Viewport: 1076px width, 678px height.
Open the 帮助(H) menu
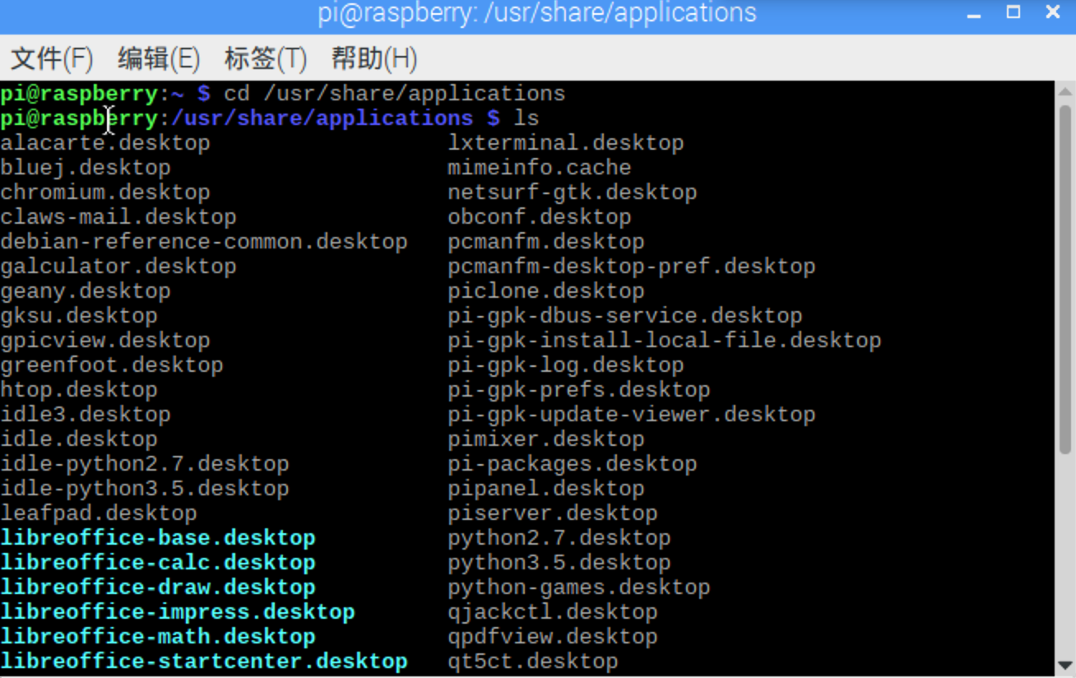(x=374, y=58)
